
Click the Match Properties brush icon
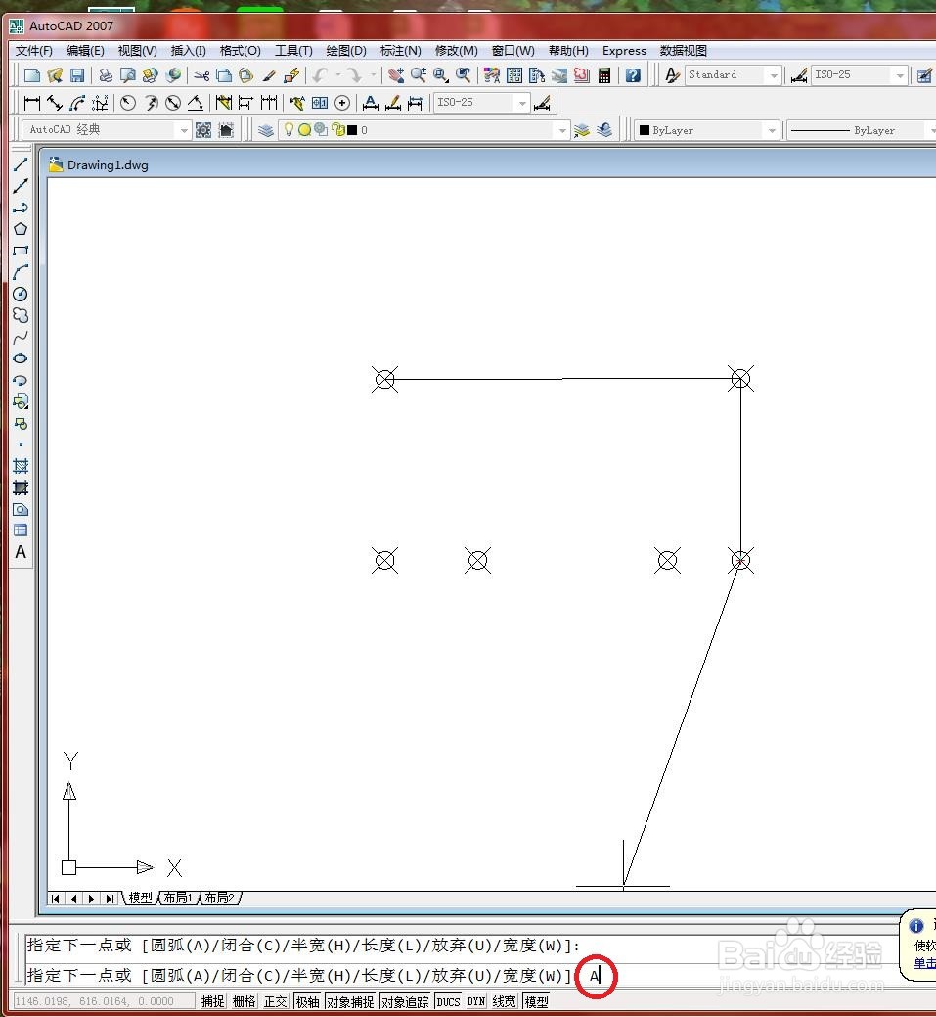[268, 75]
